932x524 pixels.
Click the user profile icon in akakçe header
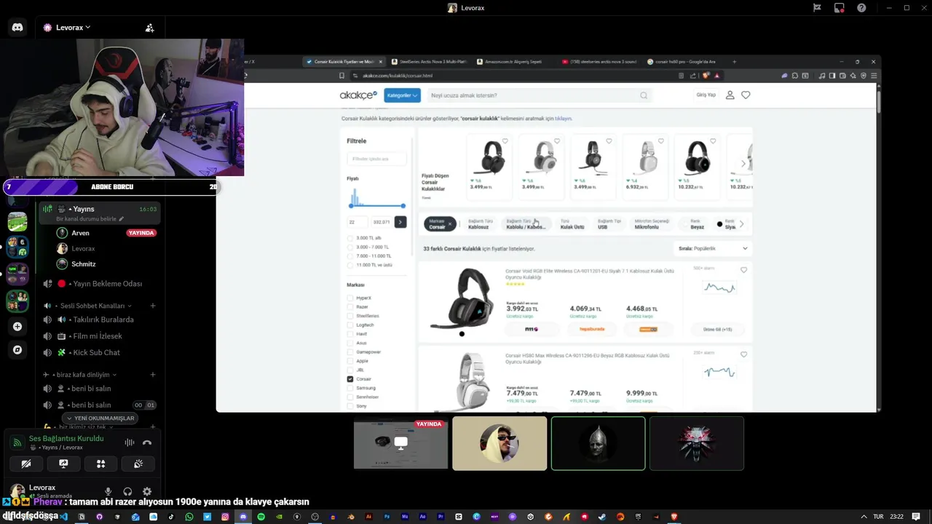[x=730, y=95]
